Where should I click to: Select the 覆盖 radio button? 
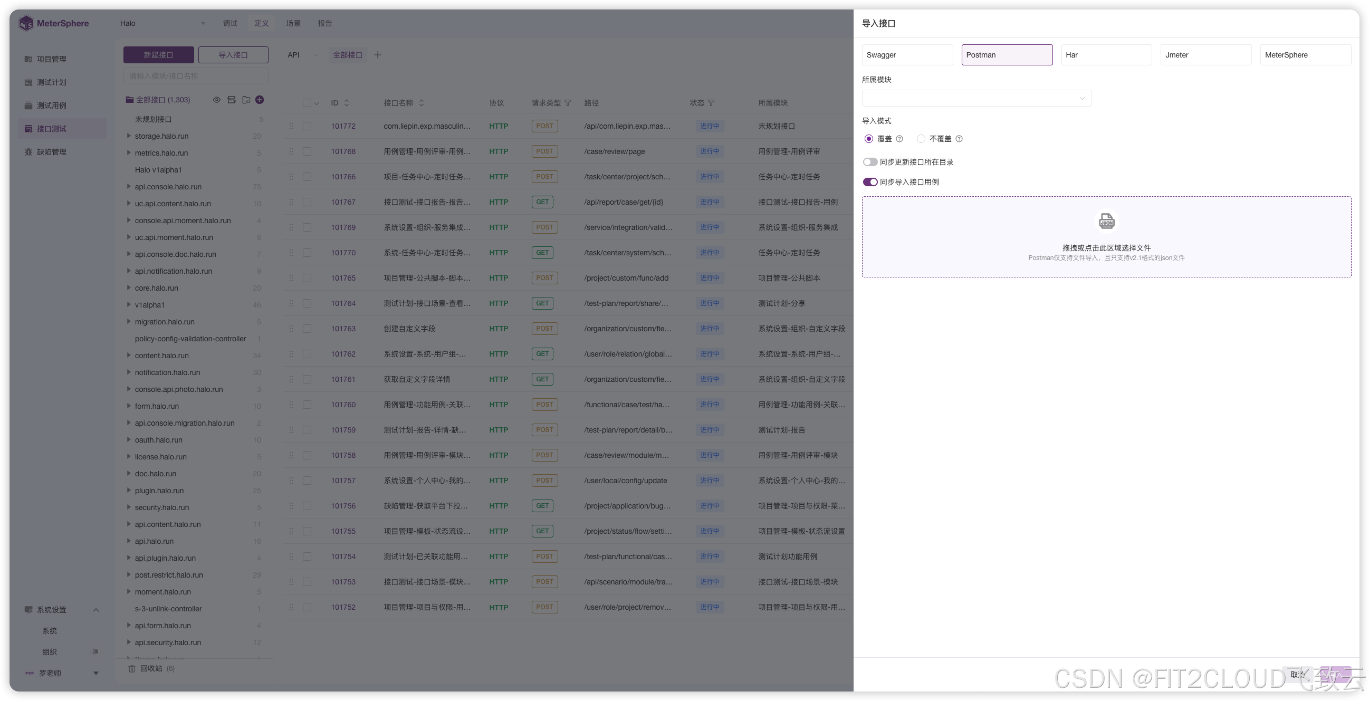point(868,139)
